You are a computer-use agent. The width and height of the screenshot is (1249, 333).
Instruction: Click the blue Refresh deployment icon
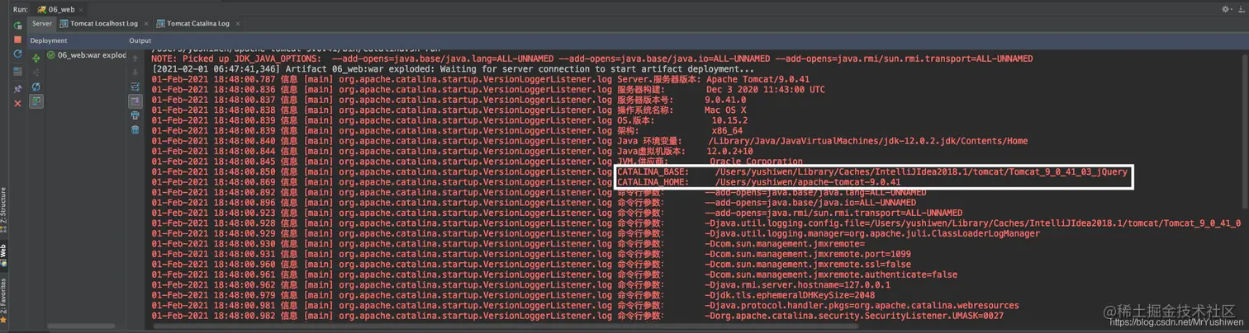[x=36, y=87]
